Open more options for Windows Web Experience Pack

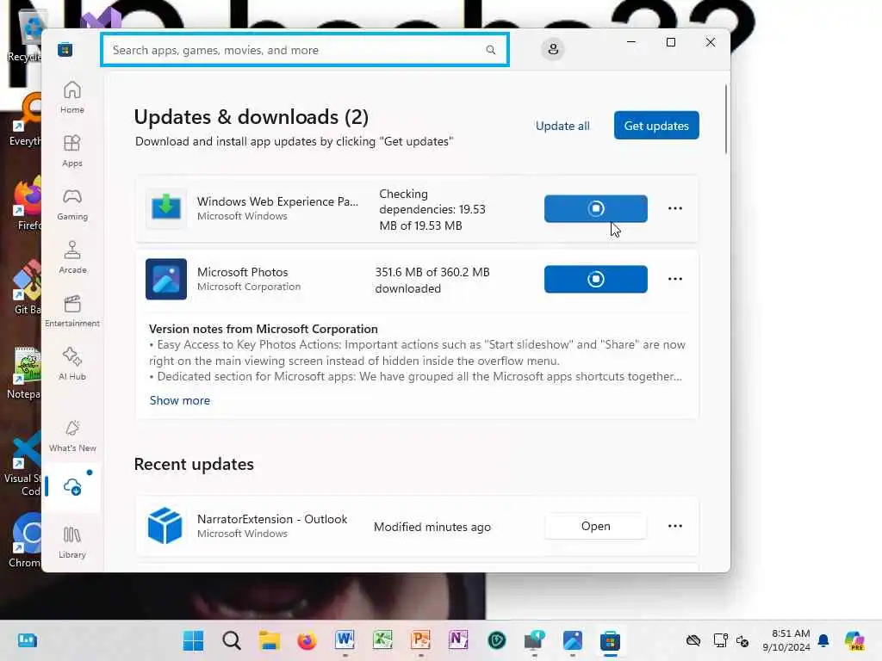[x=675, y=208]
